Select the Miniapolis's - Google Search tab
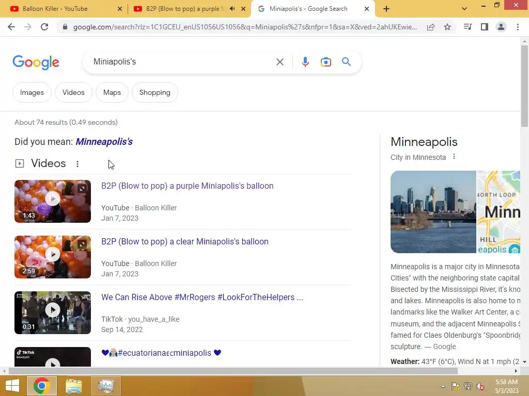This screenshot has width=529, height=396. (308, 9)
